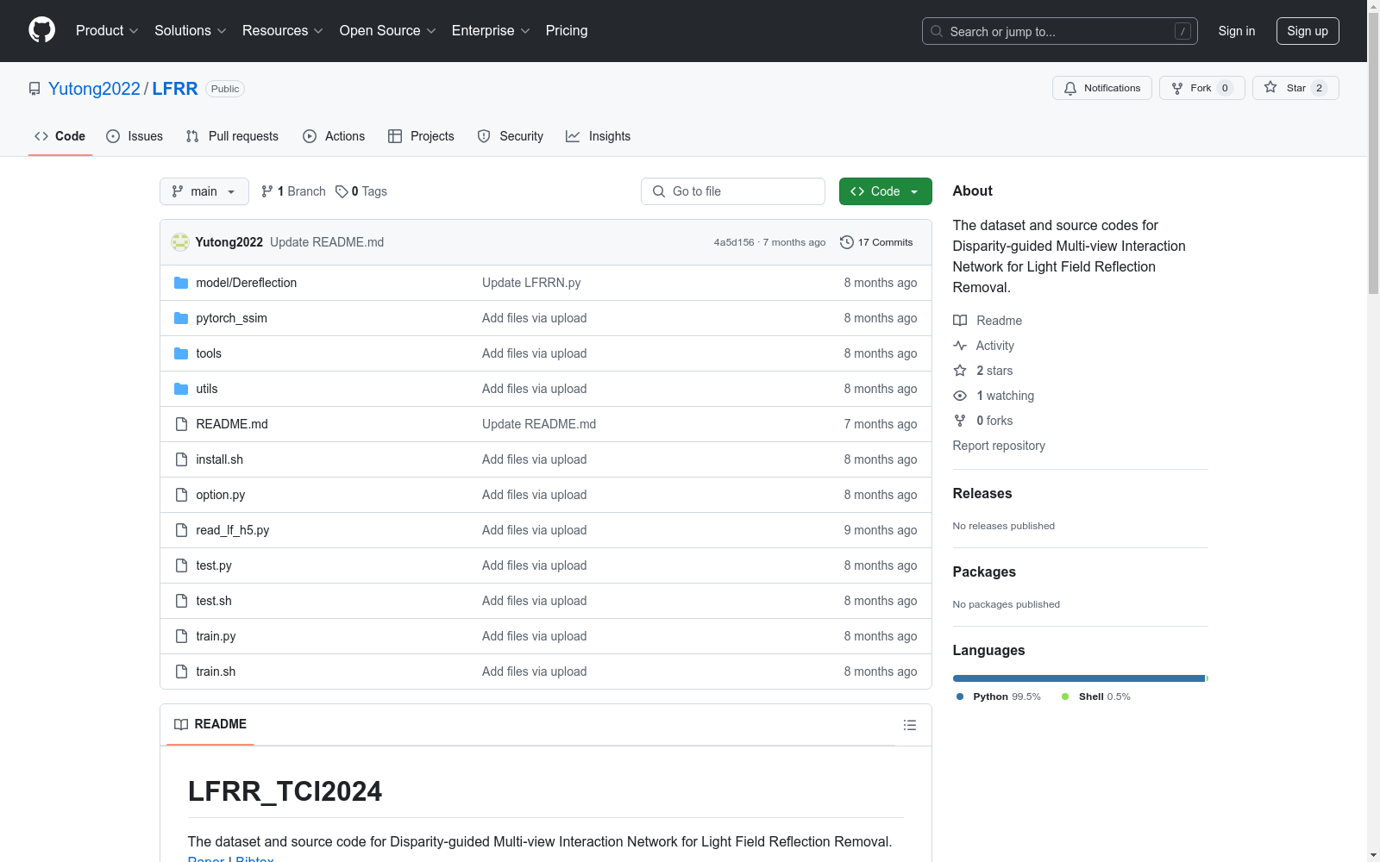Open Yutong2022 avatar in commit row

(x=180, y=242)
